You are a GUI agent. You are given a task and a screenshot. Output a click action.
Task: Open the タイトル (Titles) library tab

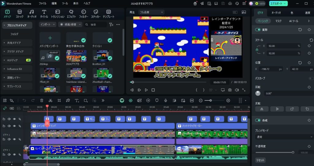[x=44, y=14]
